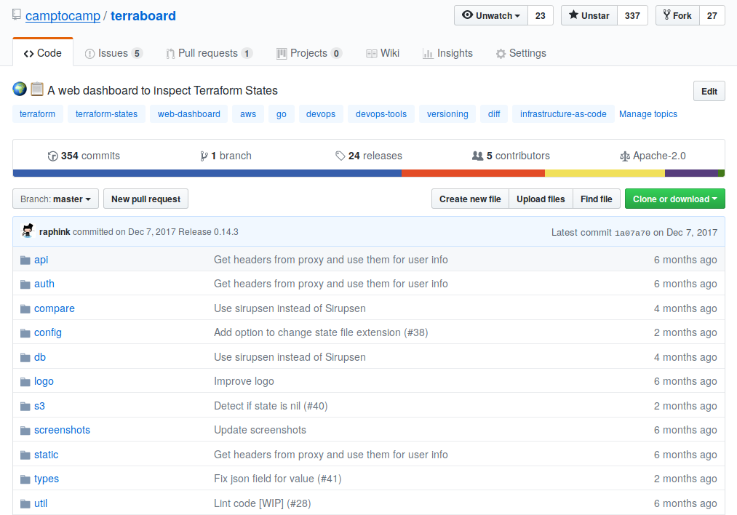
Task: Open the Unwatch dropdown
Action: pos(491,15)
